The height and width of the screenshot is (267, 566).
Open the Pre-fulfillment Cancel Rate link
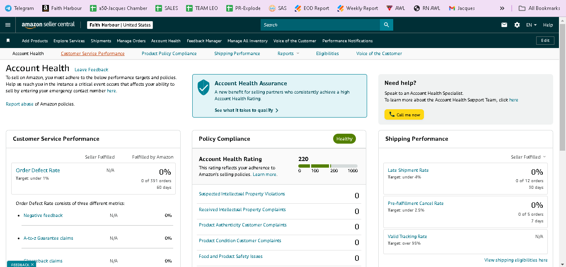[416, 203]
